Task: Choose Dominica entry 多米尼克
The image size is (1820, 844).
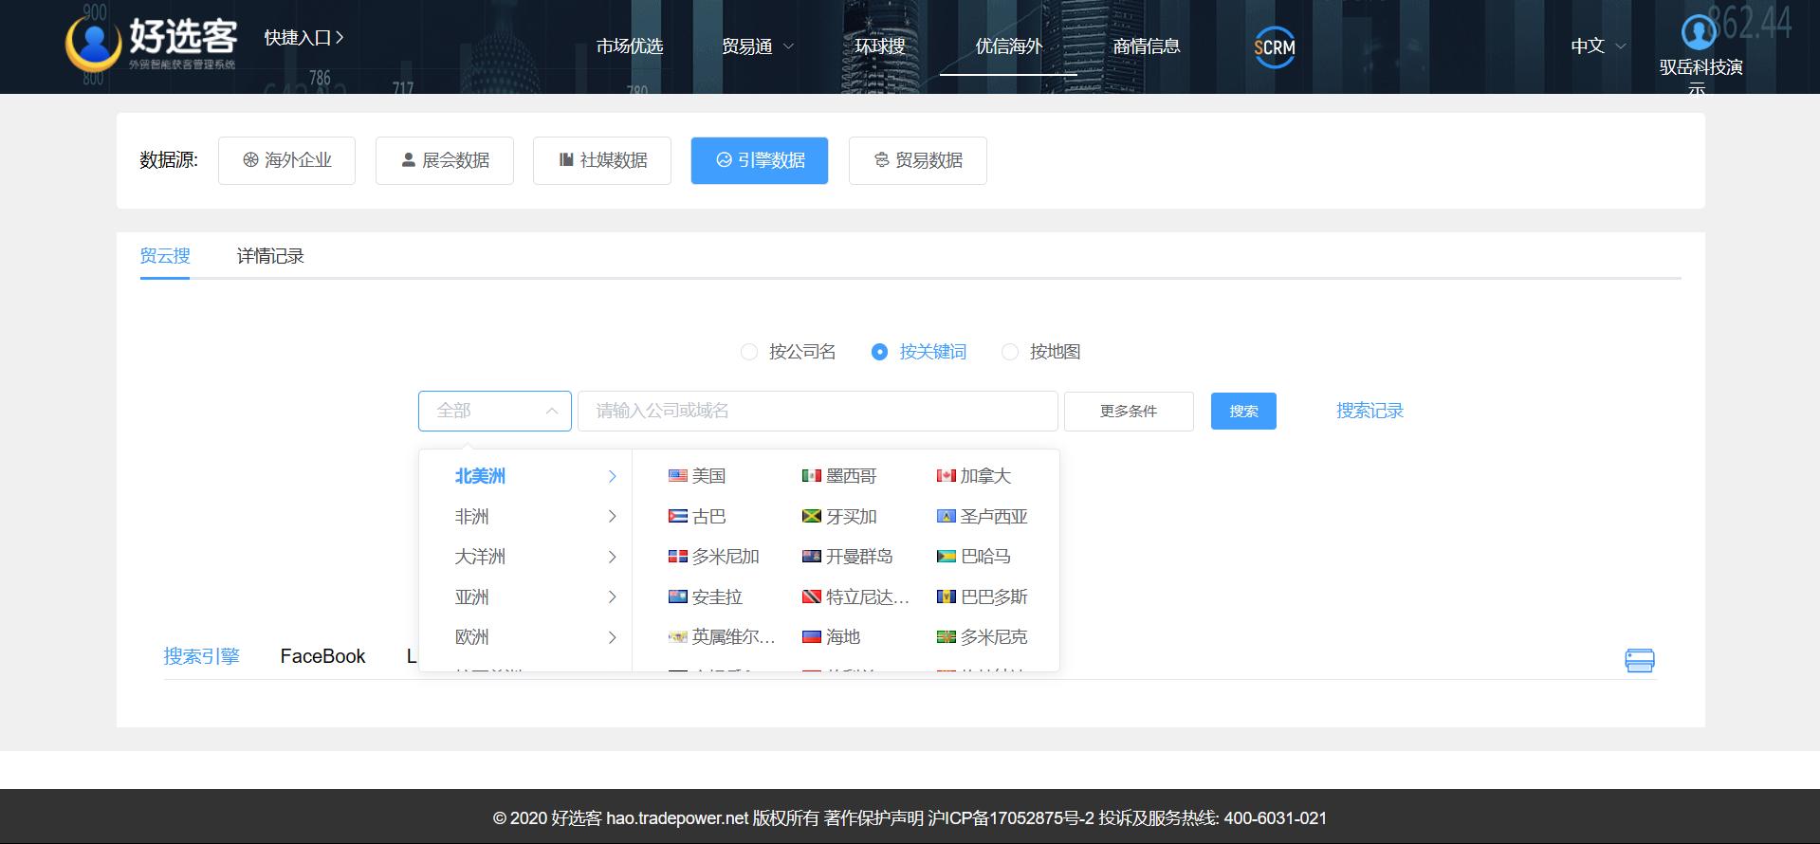Action: pyautogui.click(x=983, y=637)
